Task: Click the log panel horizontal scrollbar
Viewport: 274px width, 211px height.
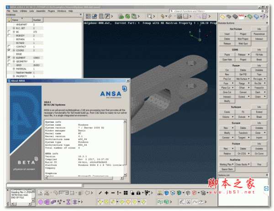Action: pos(21,204)
